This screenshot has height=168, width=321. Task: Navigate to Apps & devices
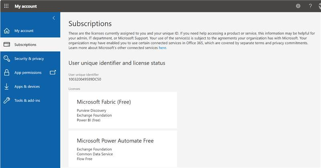(x=30, y=87)
